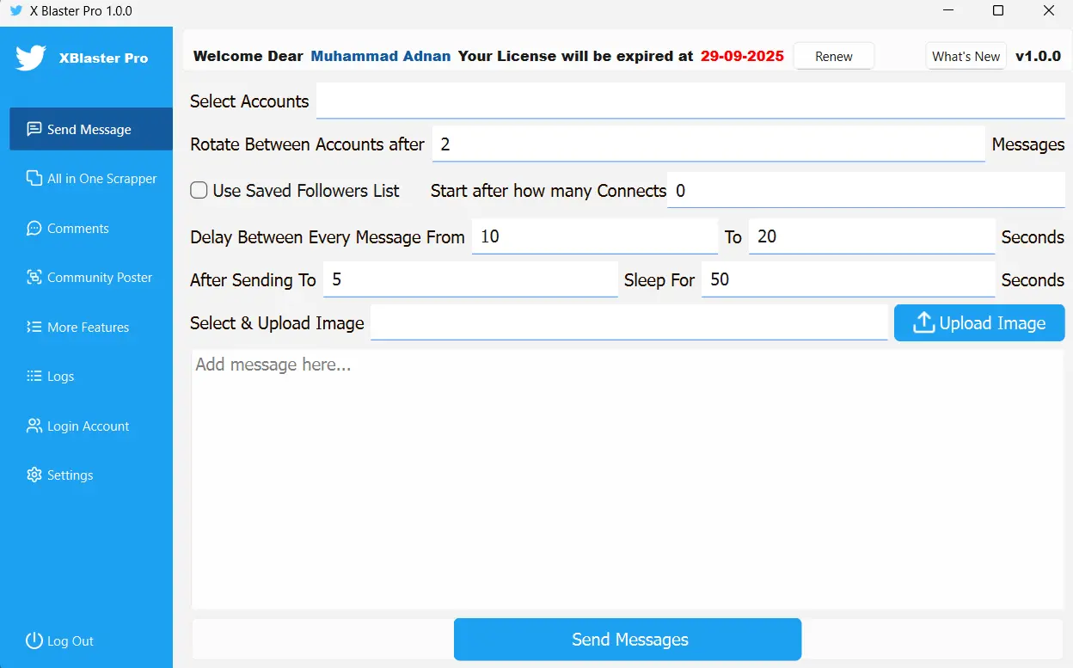The height and width of the screenshot is (668, 1073).
Task: Click the Login Account people icon
Action: click(34, 426)
